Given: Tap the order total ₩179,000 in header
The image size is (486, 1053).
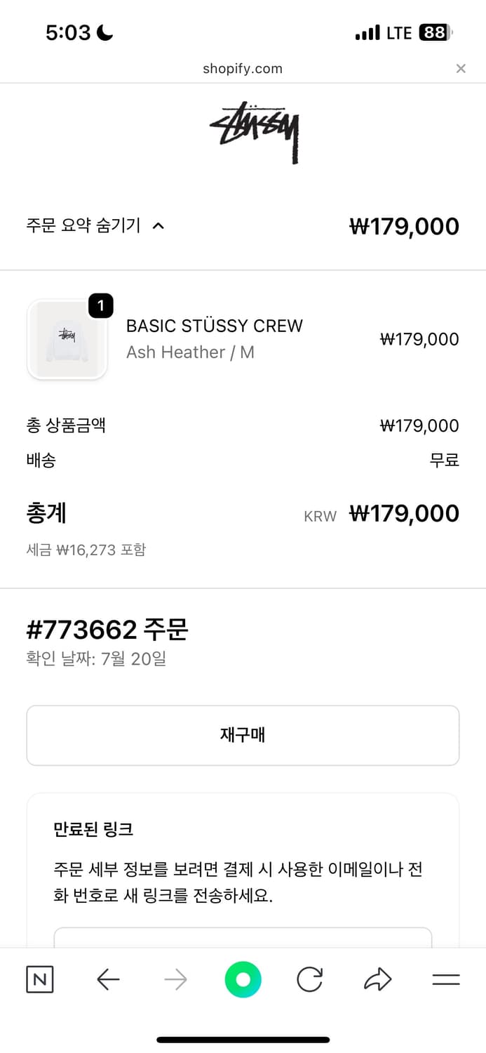Looking at the screenshot, I should 404,226.
